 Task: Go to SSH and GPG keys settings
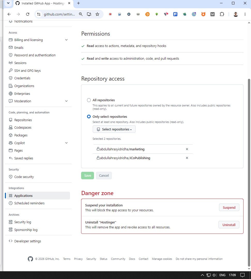pos(27,71)
